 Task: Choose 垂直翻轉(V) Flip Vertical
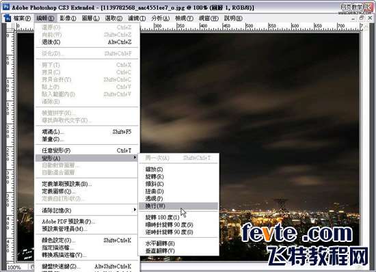pos(178,251)
